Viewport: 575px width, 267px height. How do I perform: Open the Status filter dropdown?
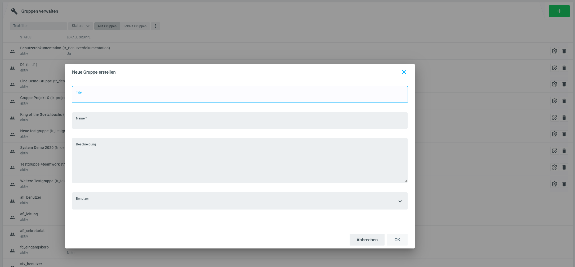point(81,26)
